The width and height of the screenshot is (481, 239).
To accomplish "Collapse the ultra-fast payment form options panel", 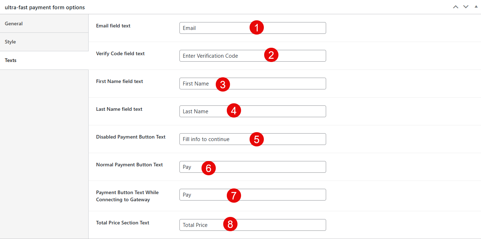I will [476, 7].
